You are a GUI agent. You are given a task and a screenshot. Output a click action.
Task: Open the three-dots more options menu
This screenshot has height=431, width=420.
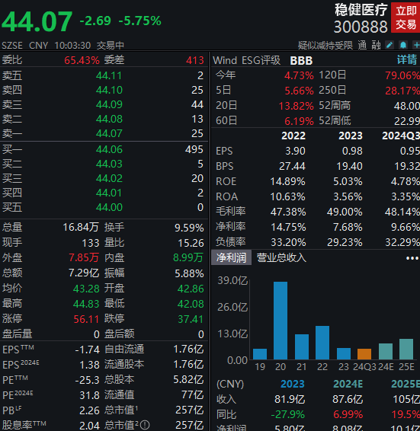coord(412,258)
